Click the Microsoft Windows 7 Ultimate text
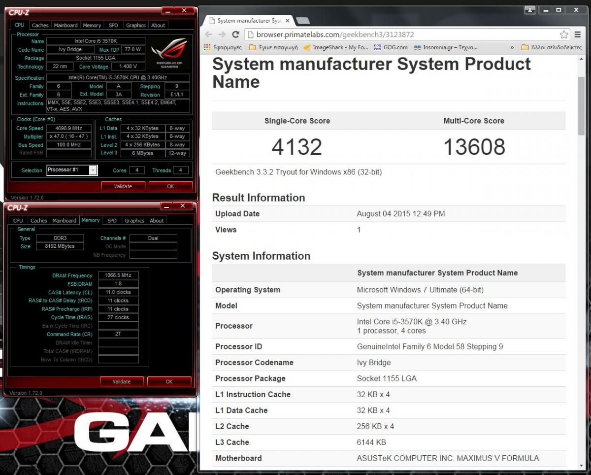This screenshot has height=475, width=591. point(420,290)
